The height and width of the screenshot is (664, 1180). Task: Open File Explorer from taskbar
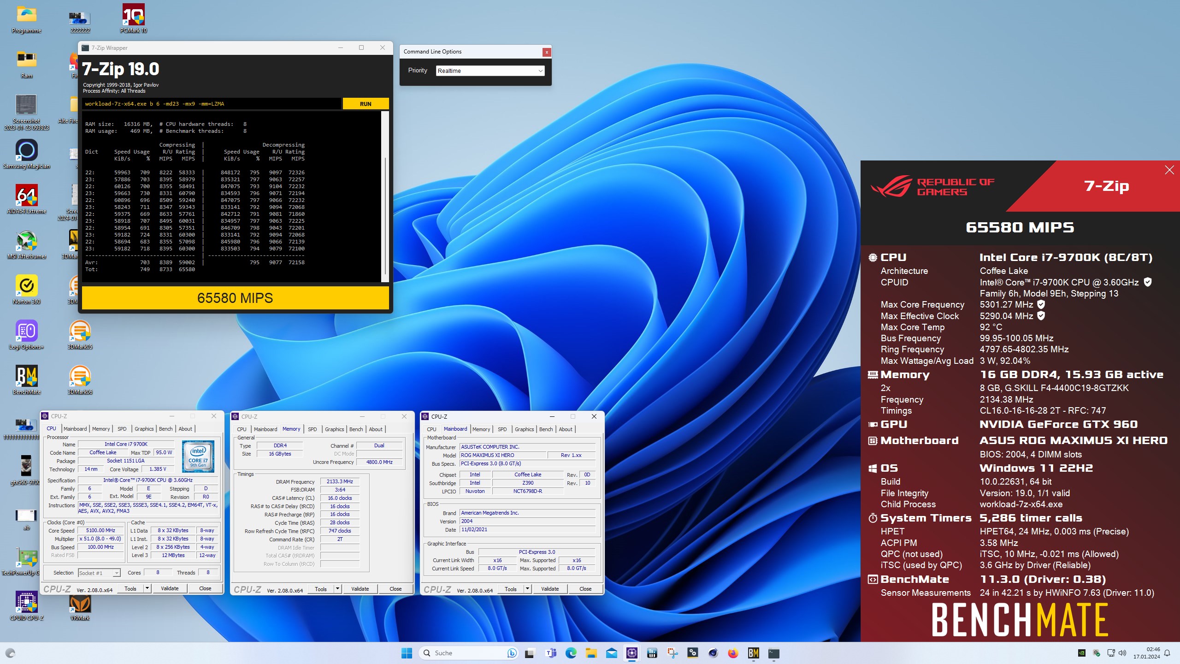(591, 653)
